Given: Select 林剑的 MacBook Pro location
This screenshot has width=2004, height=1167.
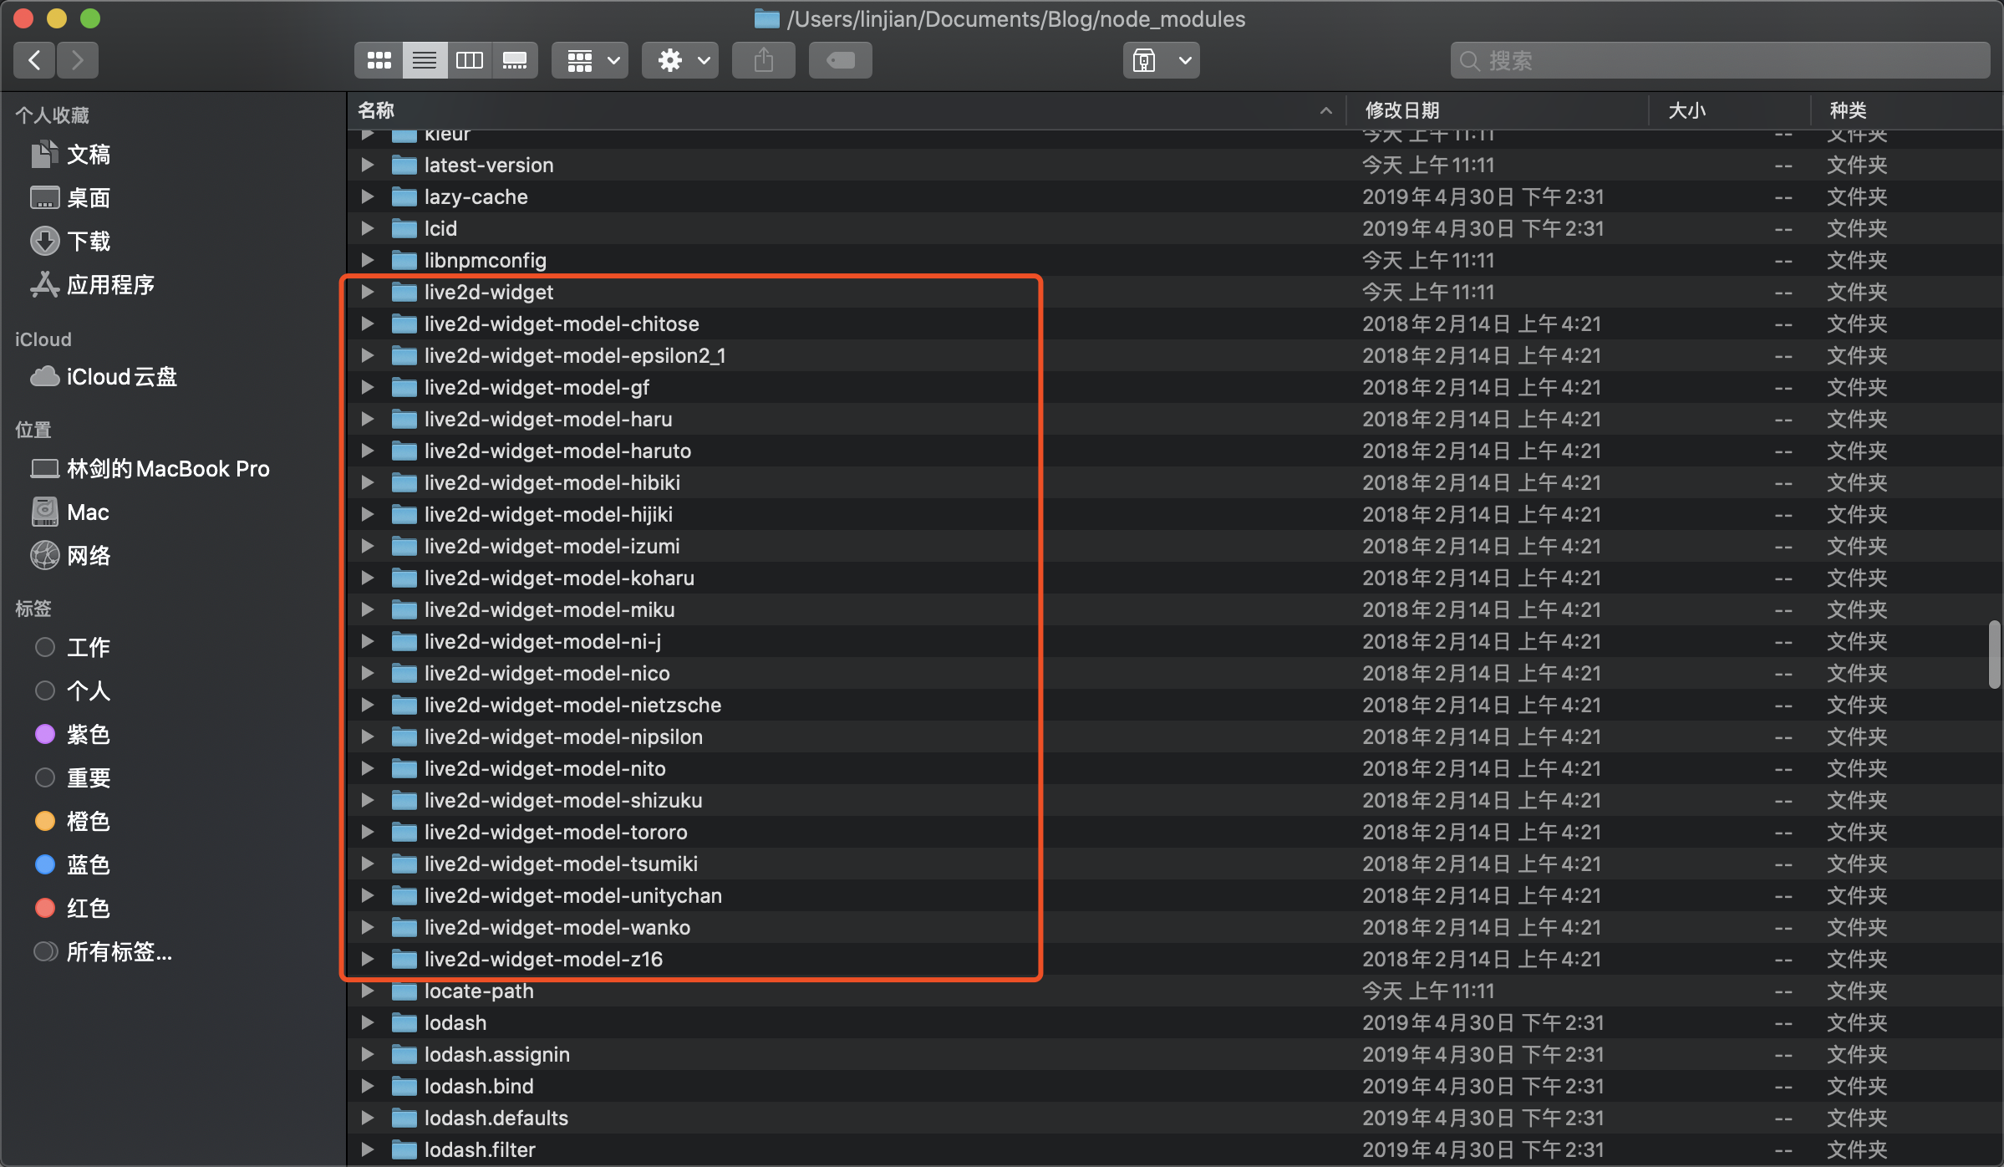Looking at the screenshot, I should pyautogui.click(x=150, y=469).
